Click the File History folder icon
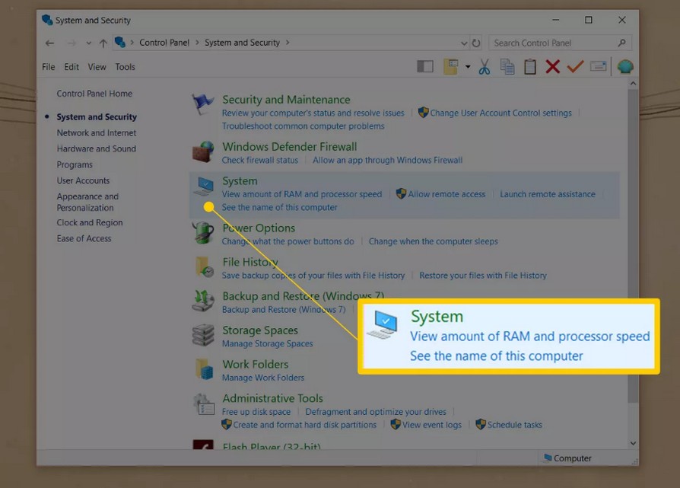 (x=204, y=266)
